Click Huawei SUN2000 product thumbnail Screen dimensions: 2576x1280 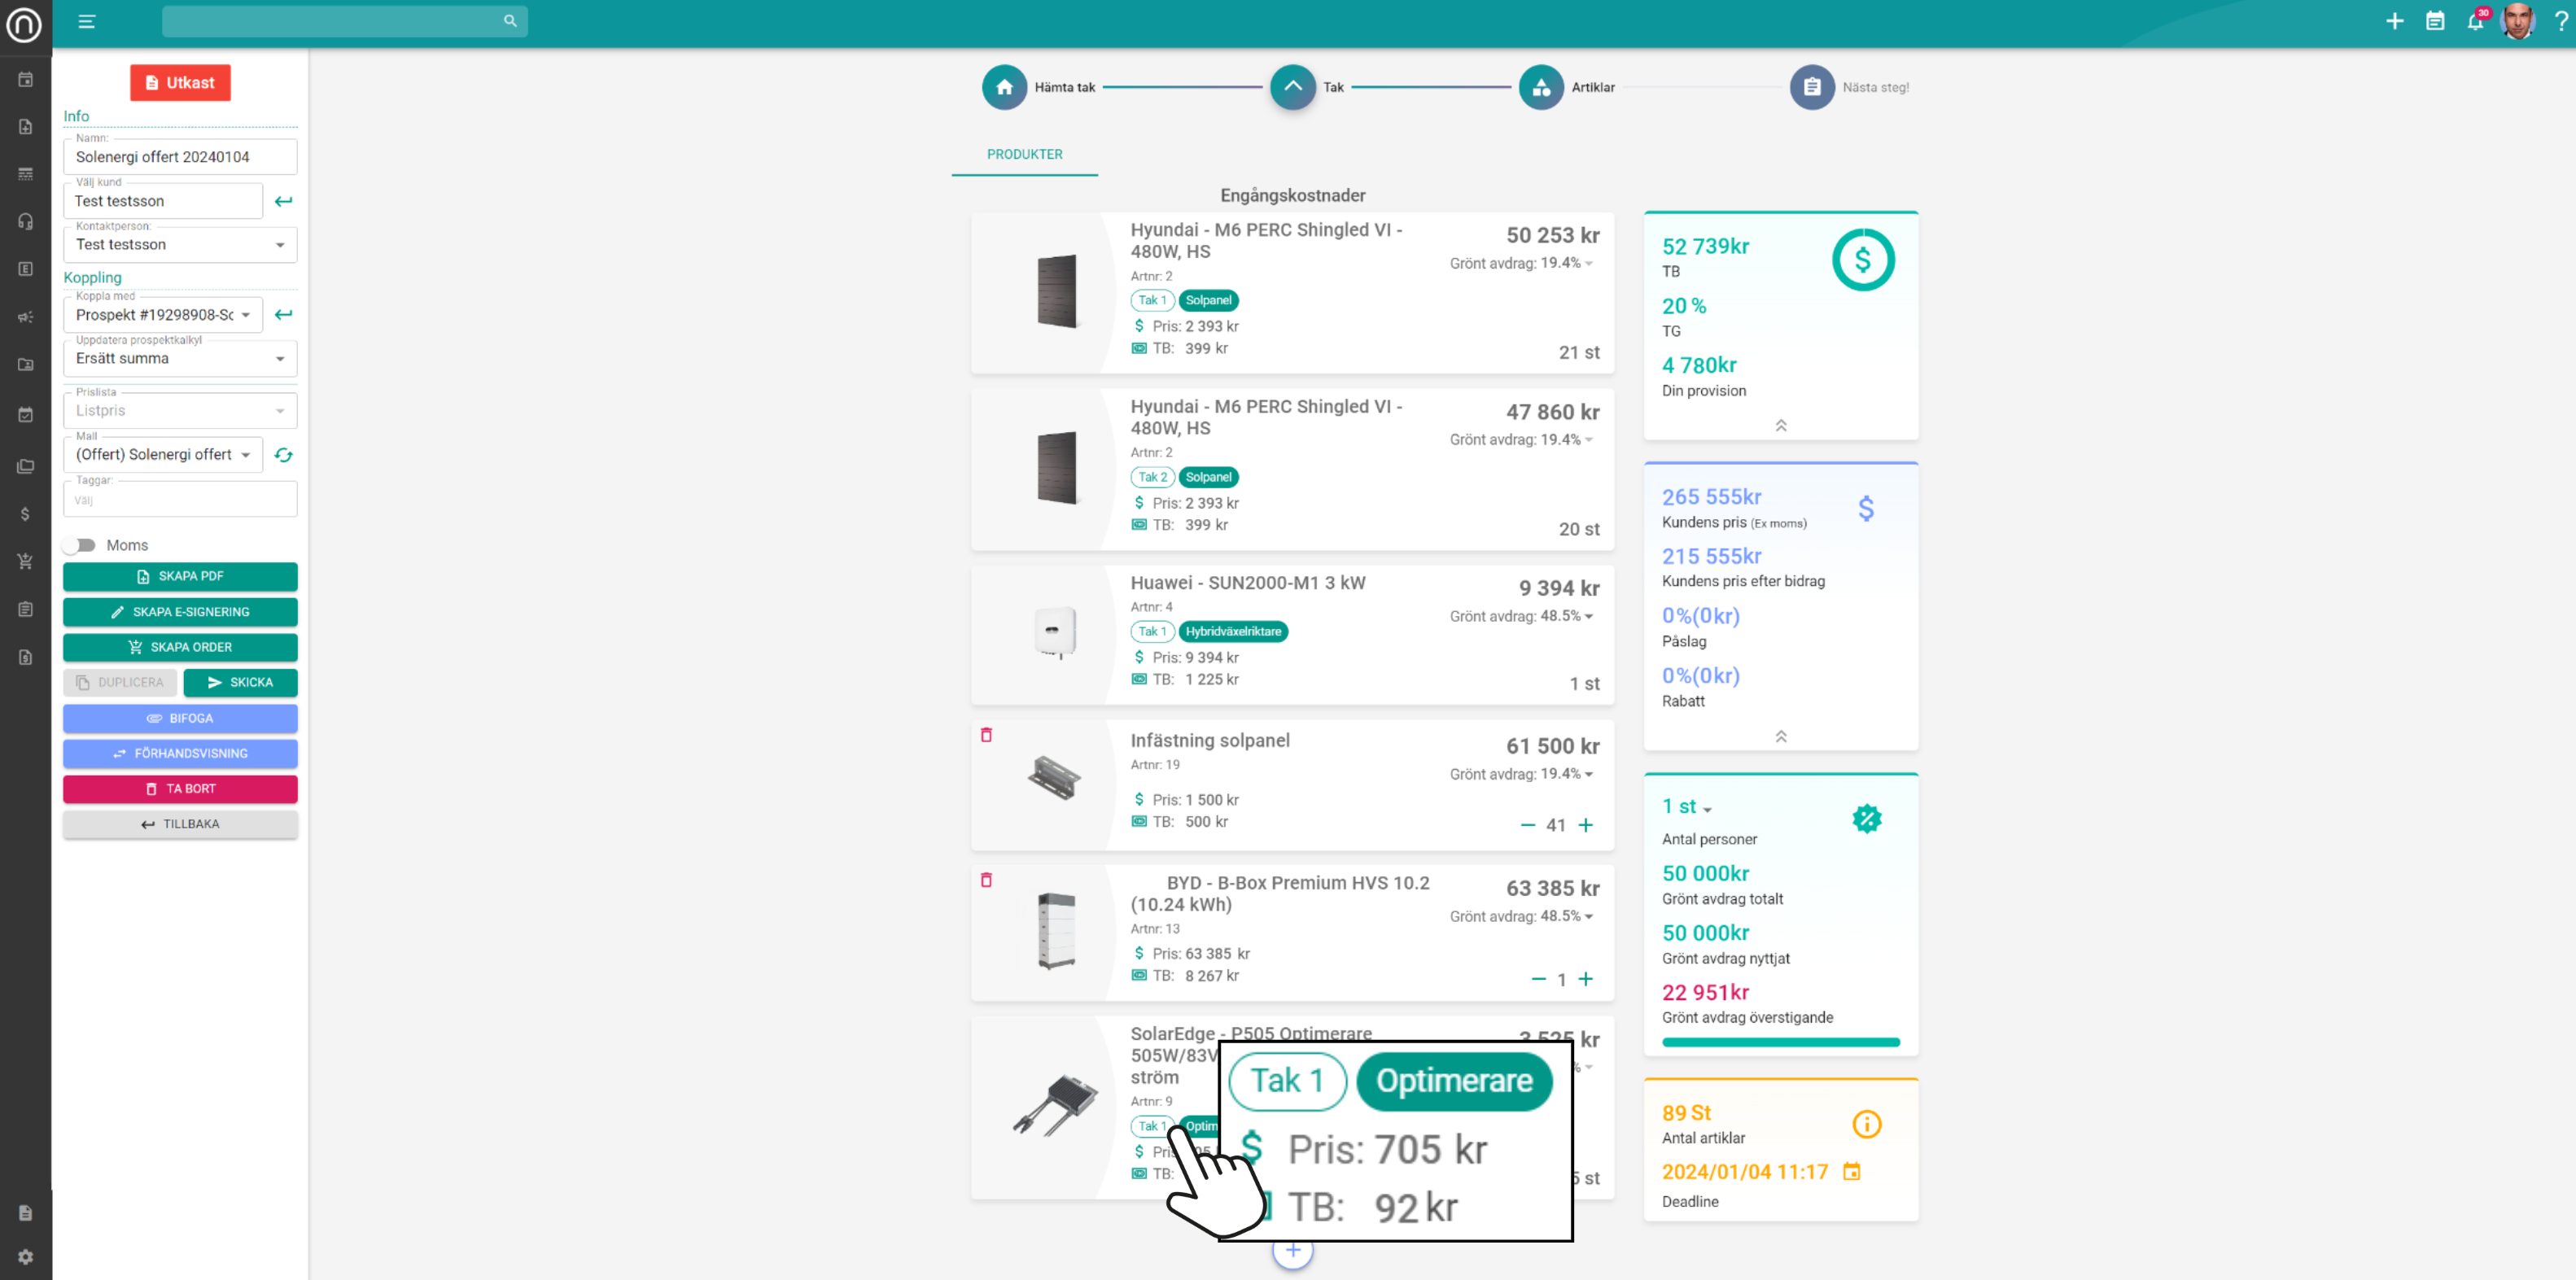pos(1055,633)
